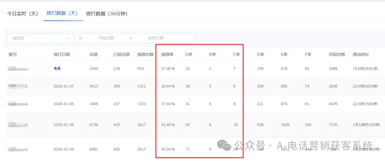Switch to 今日实时（天）tab

(x=22, y=14)
